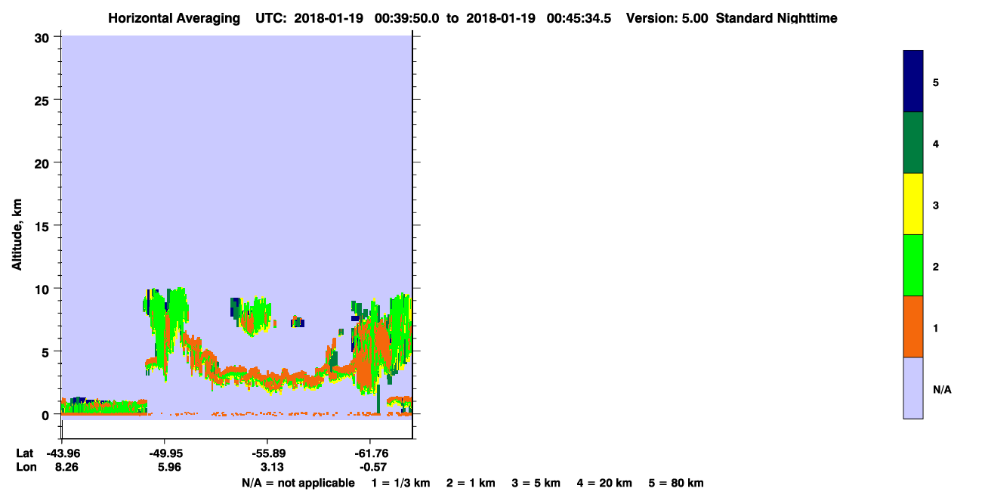Click the colorbar label '3'

936,205
